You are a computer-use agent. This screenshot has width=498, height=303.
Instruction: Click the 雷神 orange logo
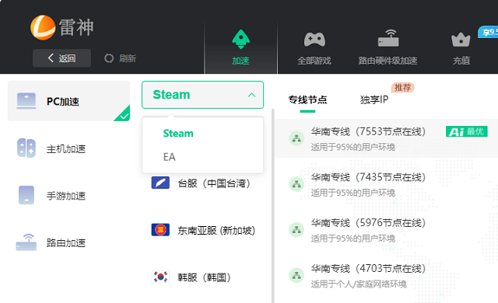coord(43,27)
